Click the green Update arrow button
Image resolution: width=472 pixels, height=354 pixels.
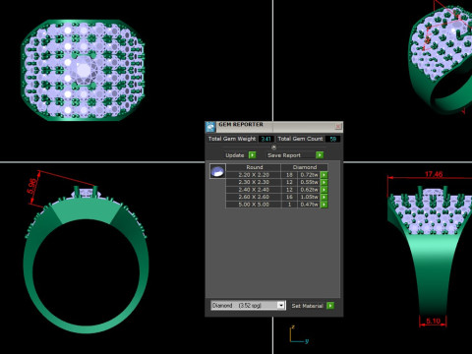coord(252,155)
